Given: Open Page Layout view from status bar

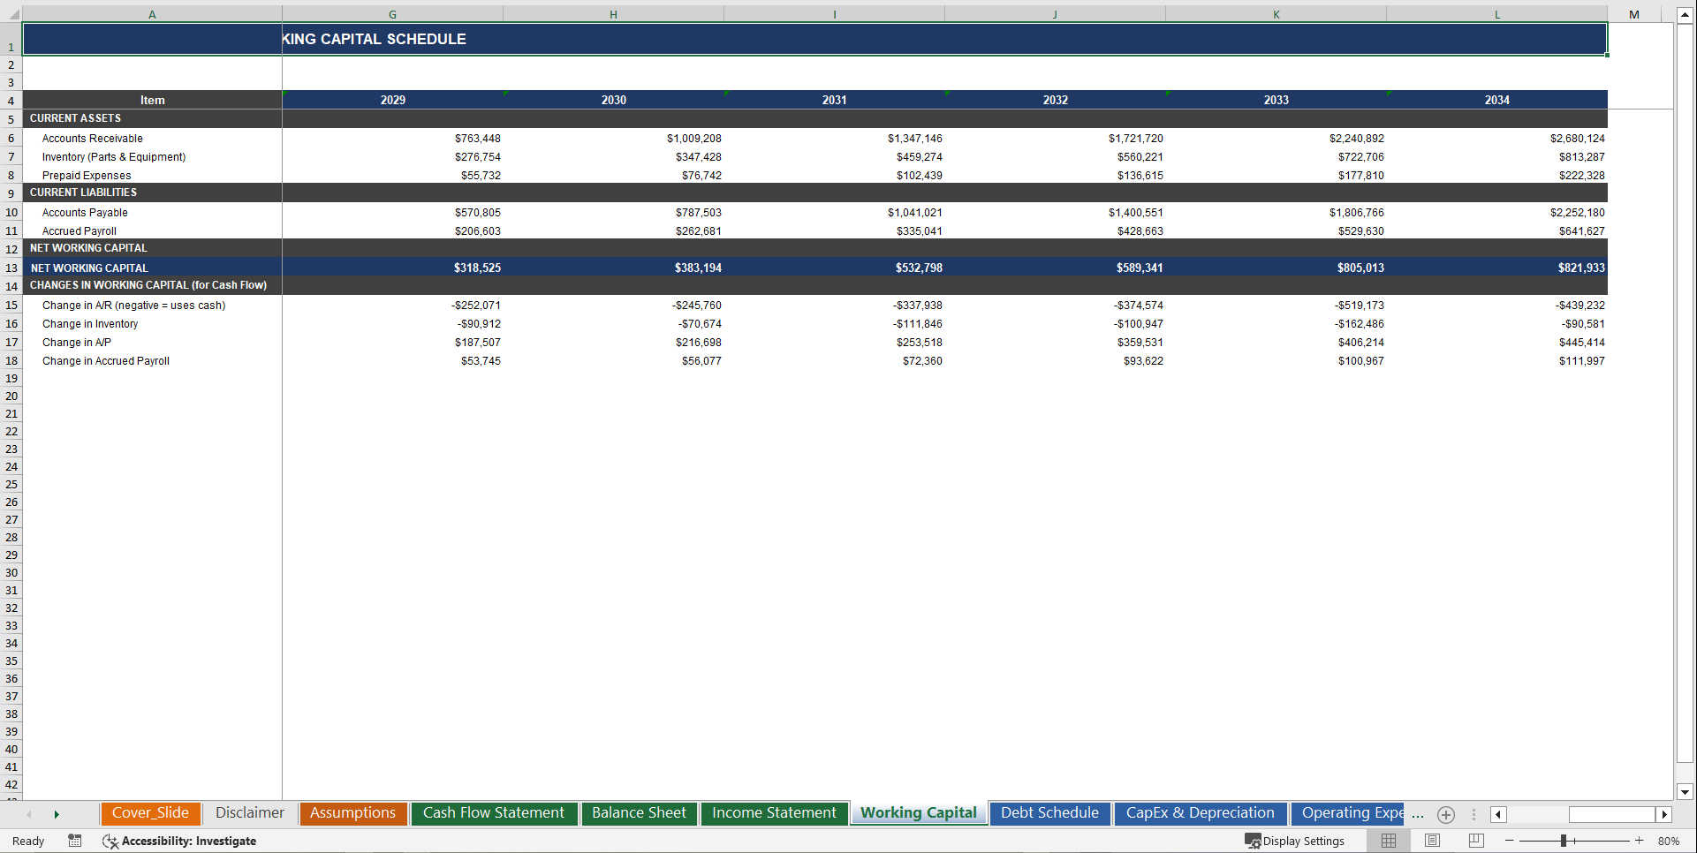Looking at the screenshot, I should pos(1432,841).
